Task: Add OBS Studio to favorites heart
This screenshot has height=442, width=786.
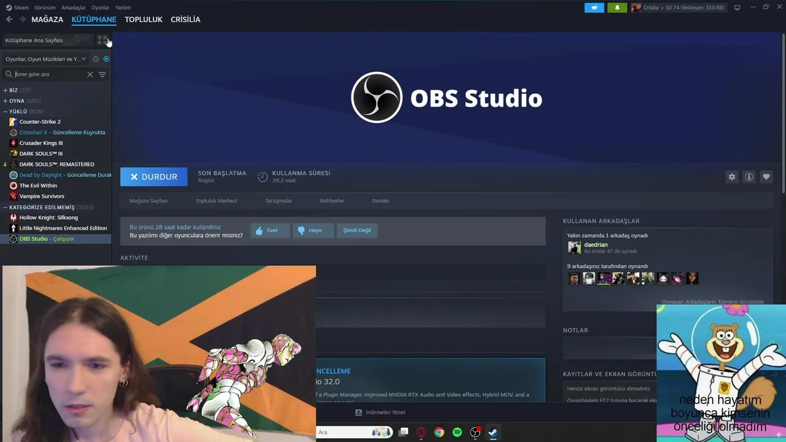Action: tap(766, 177)
